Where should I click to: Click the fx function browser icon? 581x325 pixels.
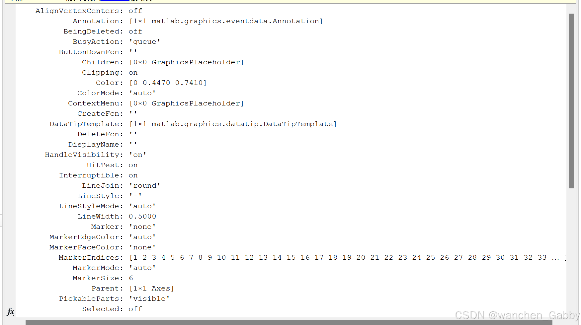[11, 311]
